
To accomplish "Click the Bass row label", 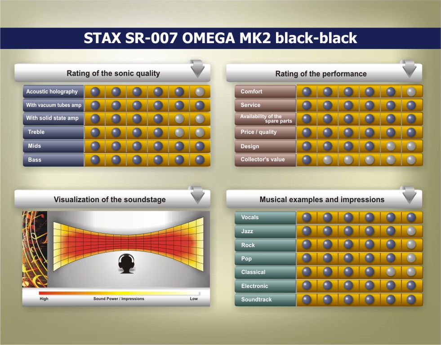I will coord(53,160).
